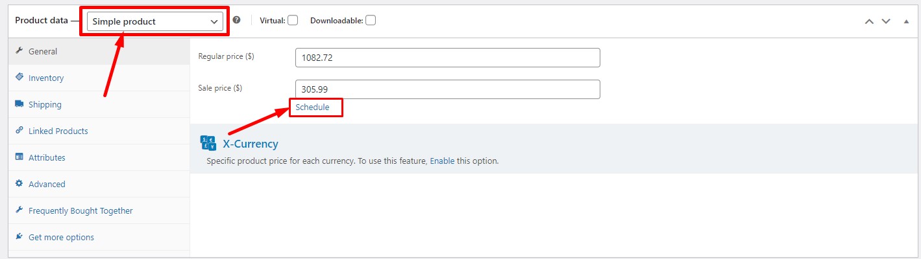Click the Get more options plugin icon

tap(19, 236)
